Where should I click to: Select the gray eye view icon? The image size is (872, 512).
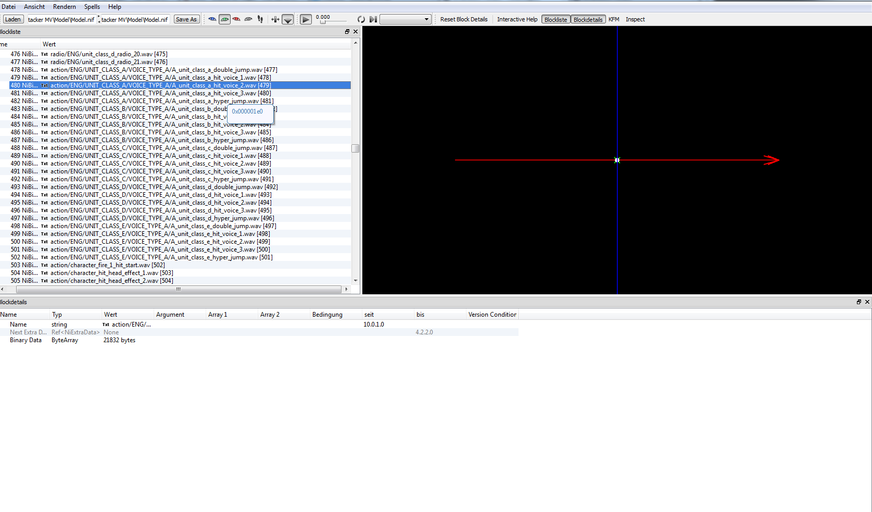[248, 19]
